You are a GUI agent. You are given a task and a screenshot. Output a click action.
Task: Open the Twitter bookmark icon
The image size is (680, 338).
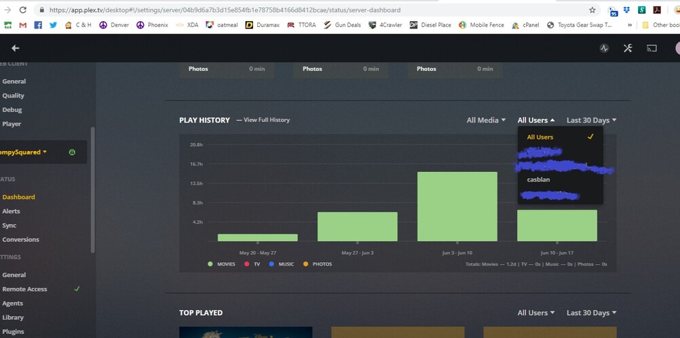click(53, 25)
